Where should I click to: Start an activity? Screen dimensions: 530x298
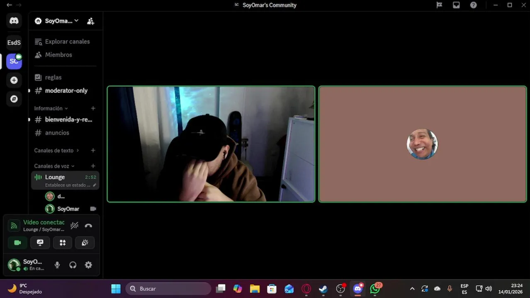point(63,243)
